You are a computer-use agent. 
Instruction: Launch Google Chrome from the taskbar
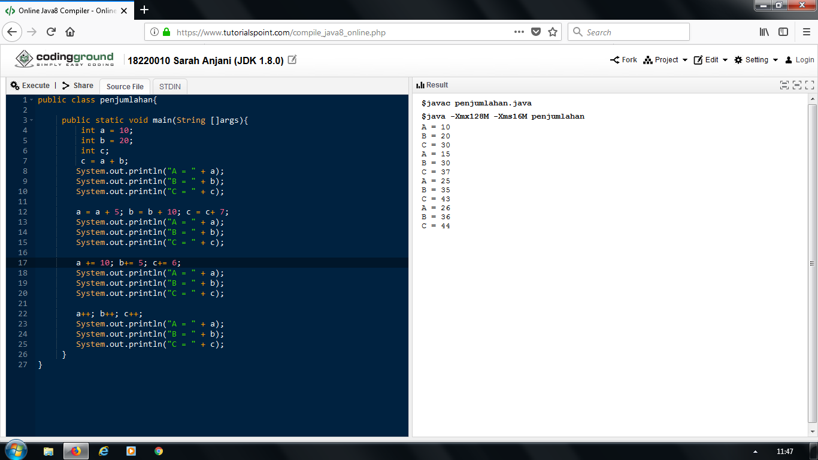pyautogui.click(x=159, y=451)
